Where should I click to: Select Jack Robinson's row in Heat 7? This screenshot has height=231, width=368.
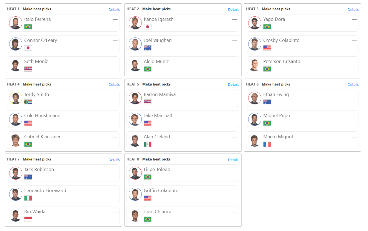63,173
